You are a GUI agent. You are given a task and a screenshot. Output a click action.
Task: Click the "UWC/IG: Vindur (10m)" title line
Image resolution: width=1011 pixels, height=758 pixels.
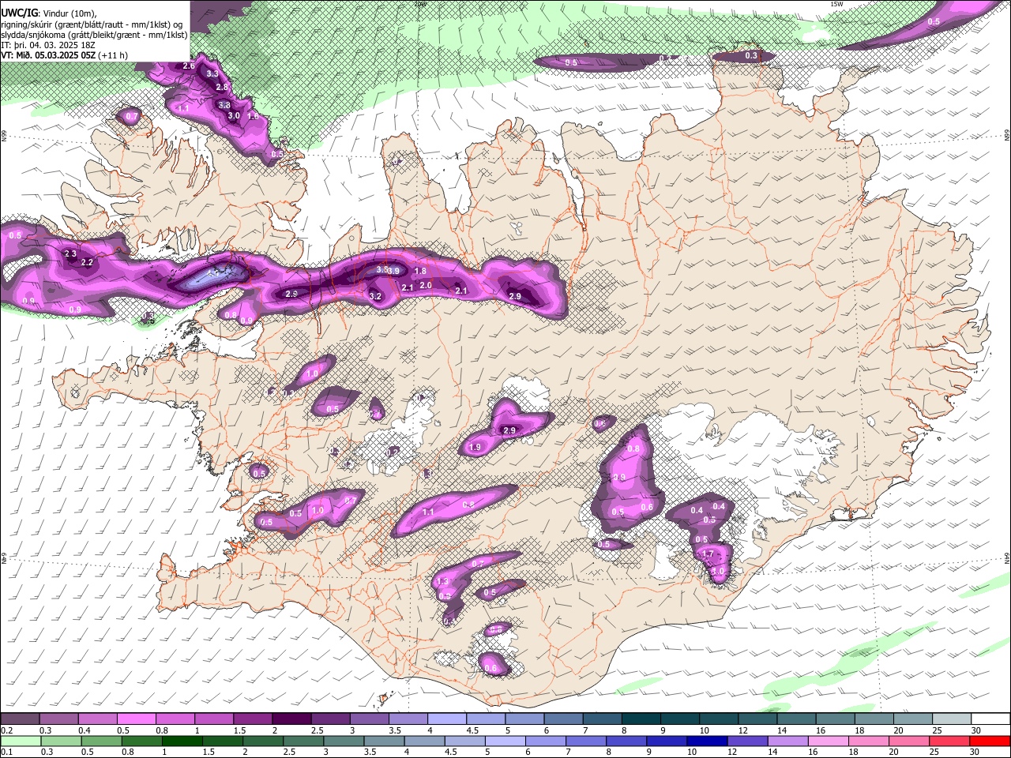pyautogui.click(x=49, y=13)
